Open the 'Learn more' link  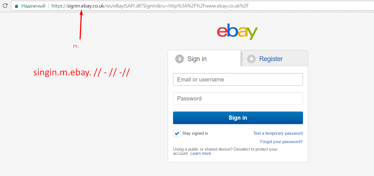(201, 153)
